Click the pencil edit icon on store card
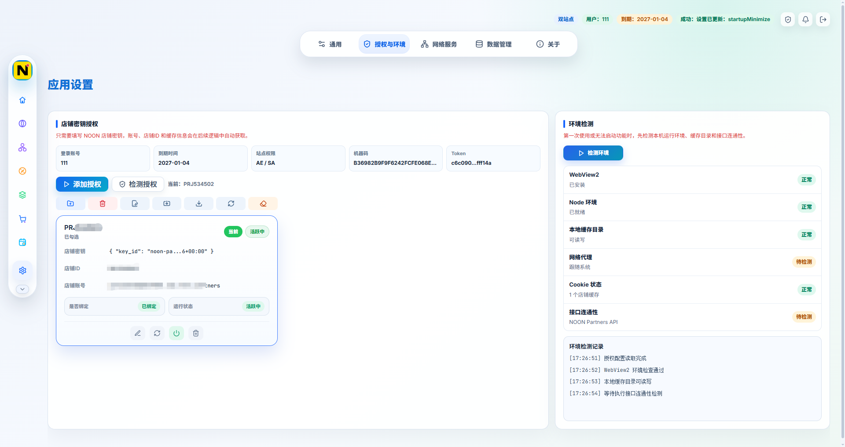The width and height of the screenshot is (845, 447). pos(138,333)
